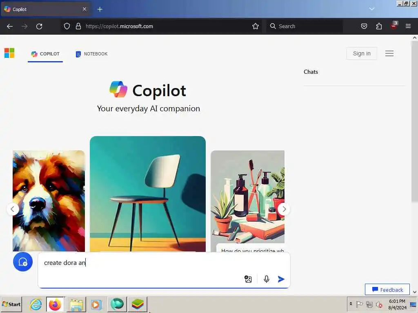This screenshot has width=418, height=313.
Task: Reload the current page
Action: pyautogui.click(x=39, y=26)
